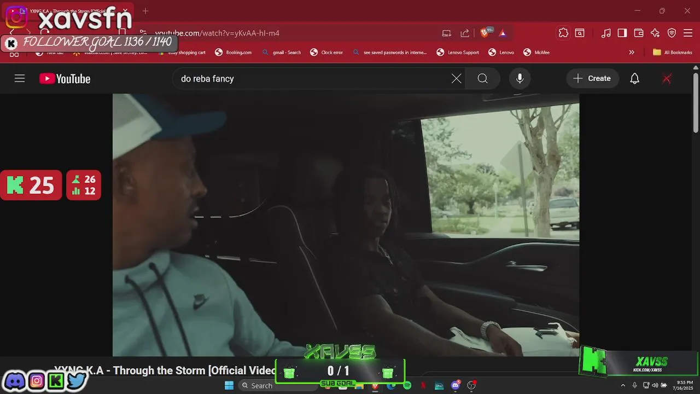Open Discord from taskbar
700x394 pixels.
(456, 386)
